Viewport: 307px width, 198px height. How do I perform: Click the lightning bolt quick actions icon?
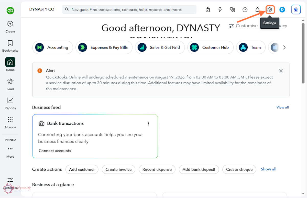(x=220, y=10)
